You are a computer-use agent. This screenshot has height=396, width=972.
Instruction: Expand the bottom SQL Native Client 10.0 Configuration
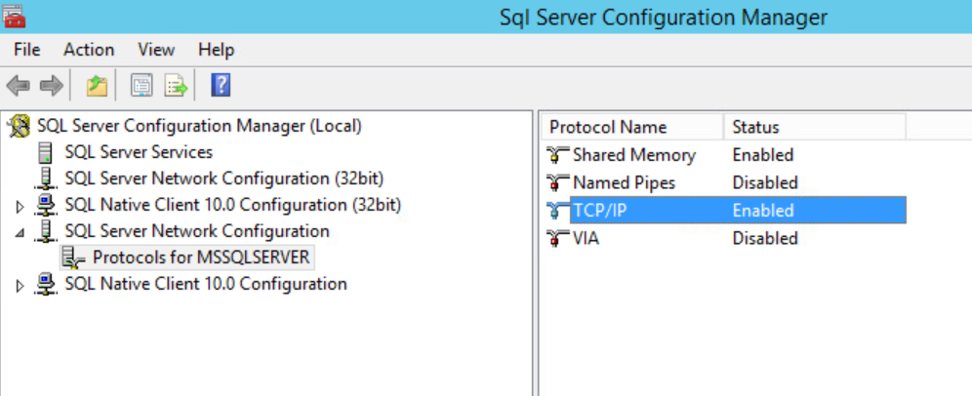pyautogui.click(x=20, y=286)
